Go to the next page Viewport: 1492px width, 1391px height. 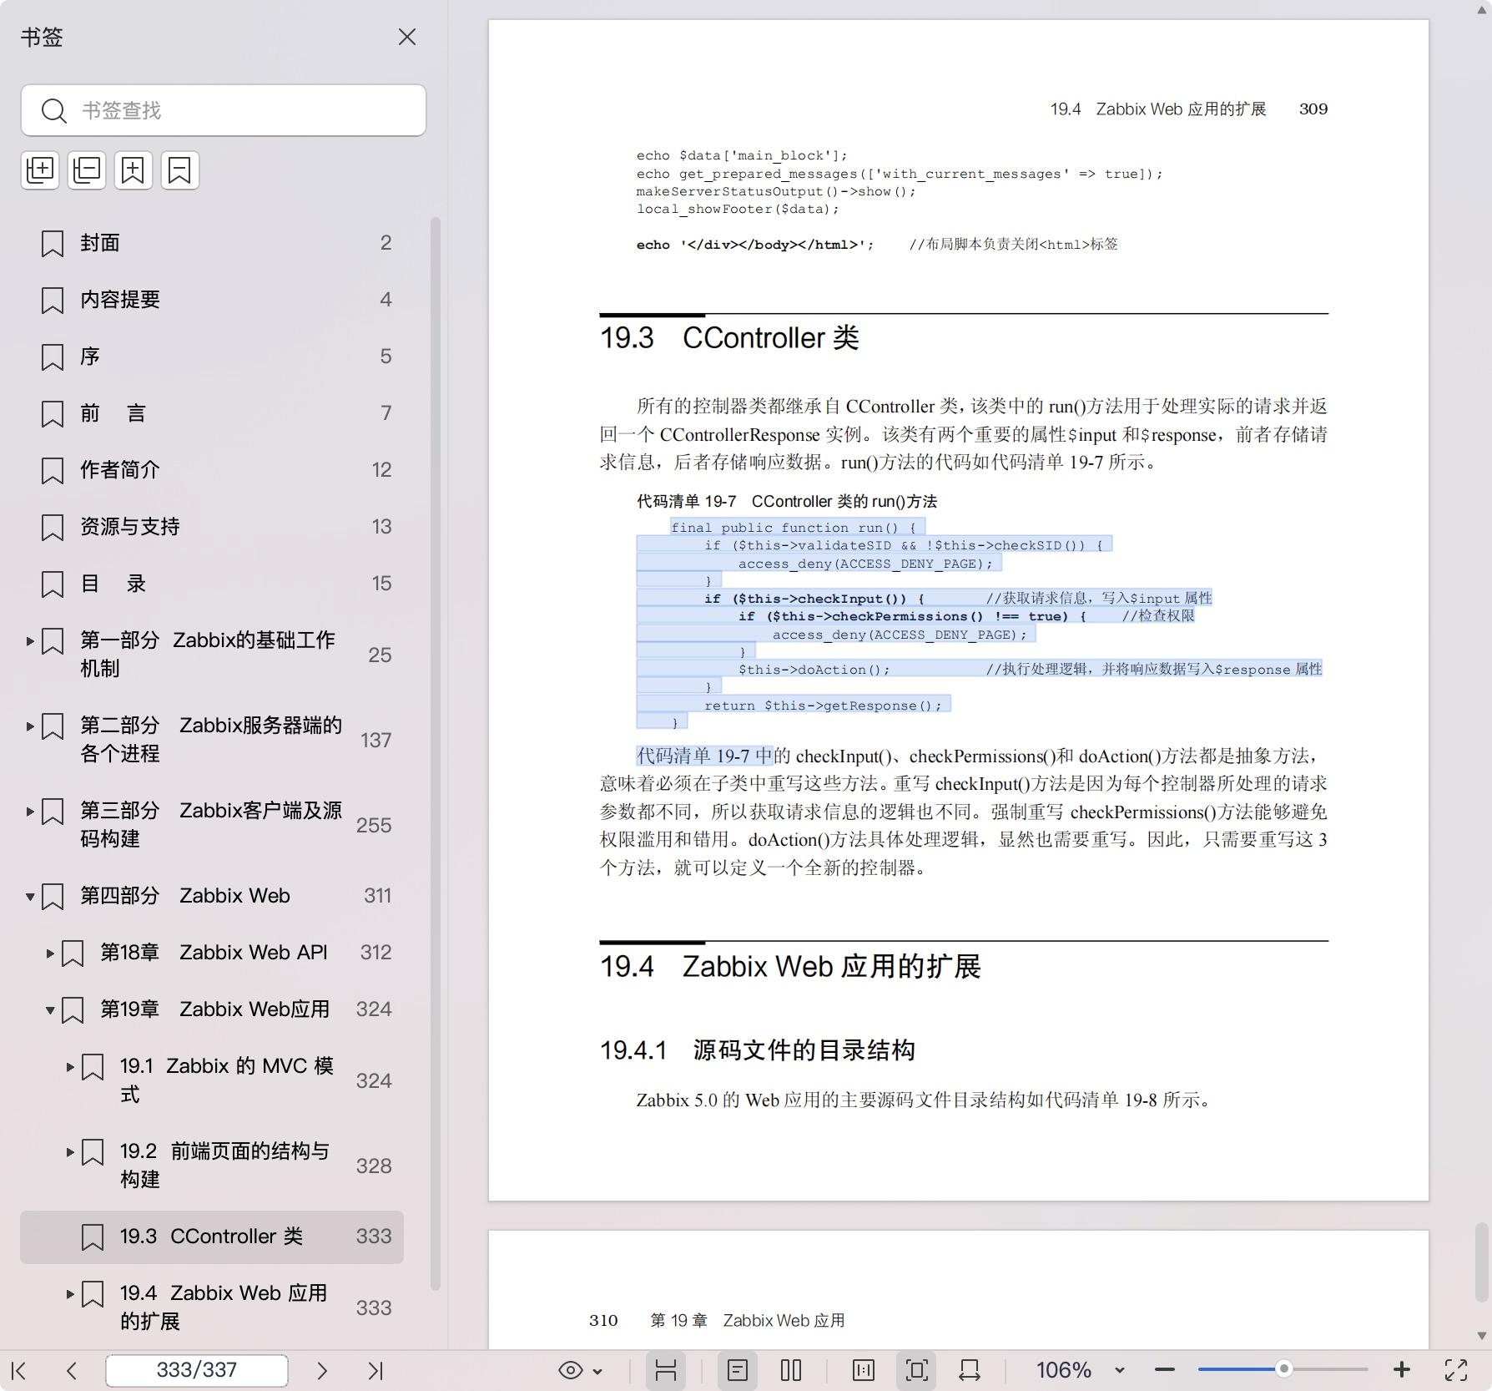coord(322,1370)
